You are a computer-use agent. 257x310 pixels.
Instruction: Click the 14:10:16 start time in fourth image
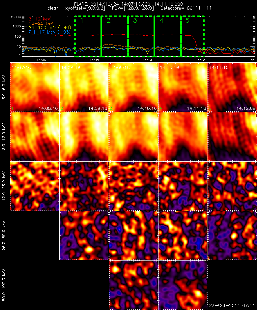[169, 68]
